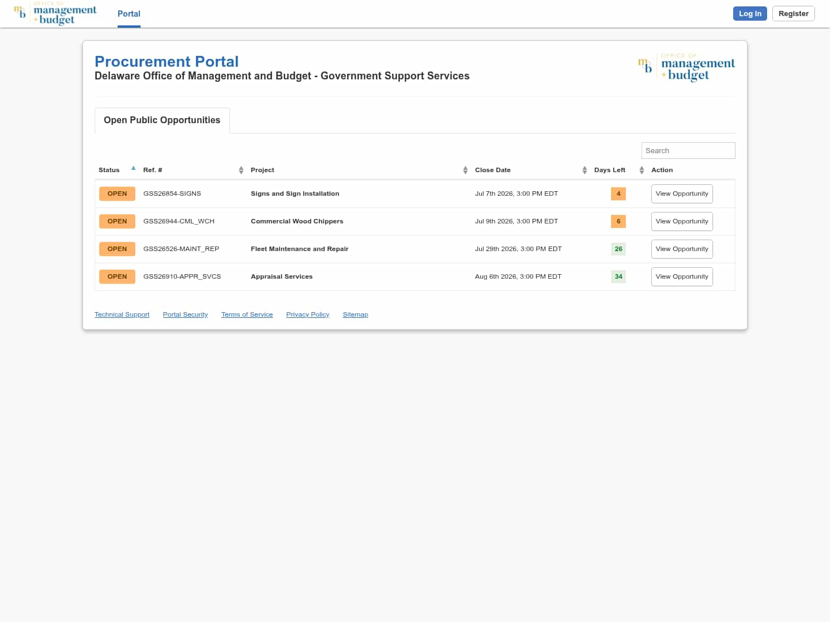Viewport: 830px width, 622px height.
Task: Click the Log In button
Action: pos(750,14)
